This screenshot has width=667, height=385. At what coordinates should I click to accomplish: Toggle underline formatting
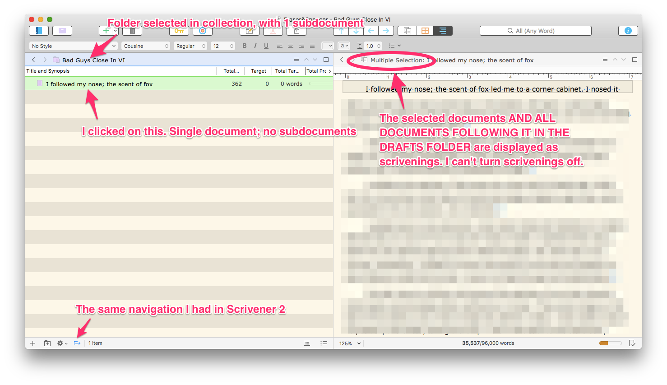point(266,46)
